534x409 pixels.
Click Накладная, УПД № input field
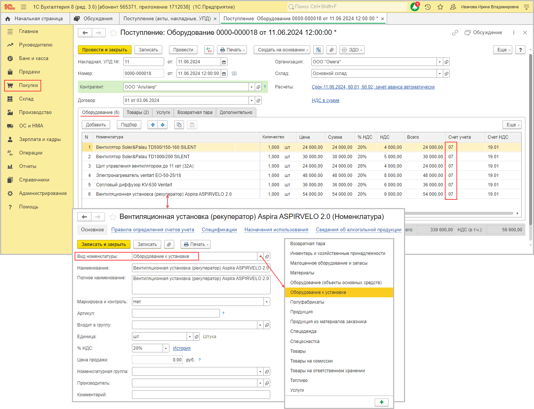[144, 62]
